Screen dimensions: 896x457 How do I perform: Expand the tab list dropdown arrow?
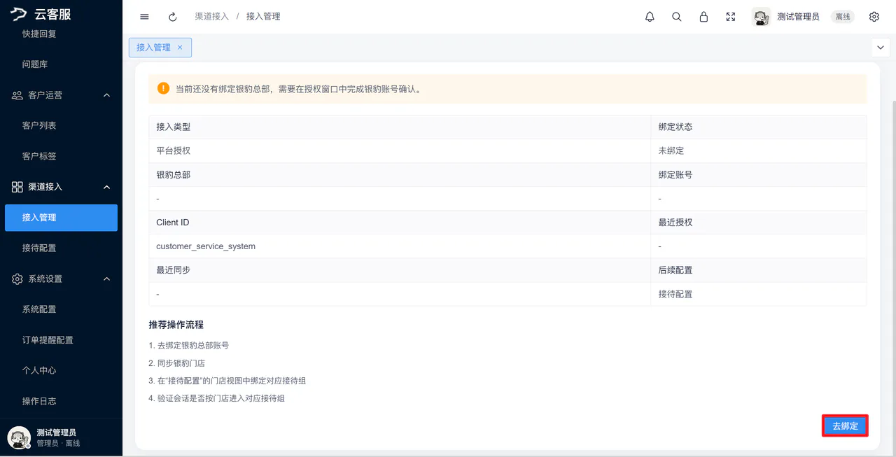[880, 47]
